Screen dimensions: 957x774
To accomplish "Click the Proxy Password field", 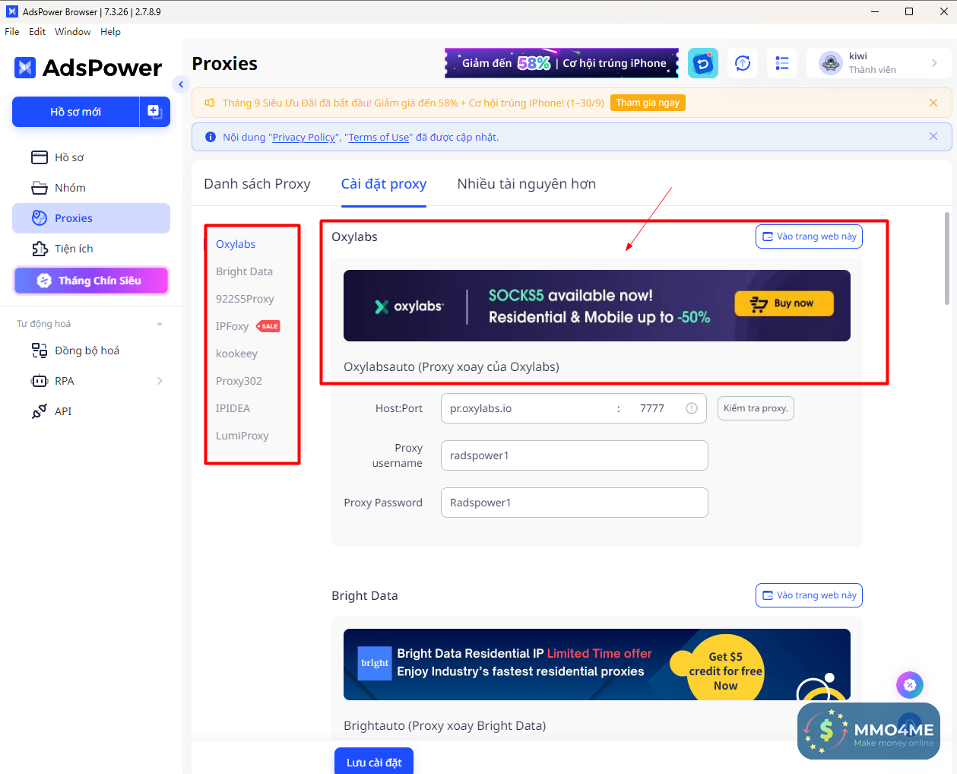I will (575, 503).
